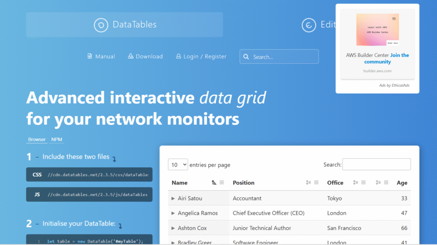Click the Initialise your DataTable text

[x=79, y=223]
